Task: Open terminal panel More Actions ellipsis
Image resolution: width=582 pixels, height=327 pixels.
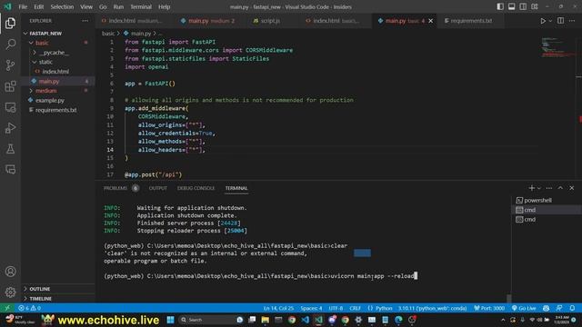Action: click(x=549, y=188)
